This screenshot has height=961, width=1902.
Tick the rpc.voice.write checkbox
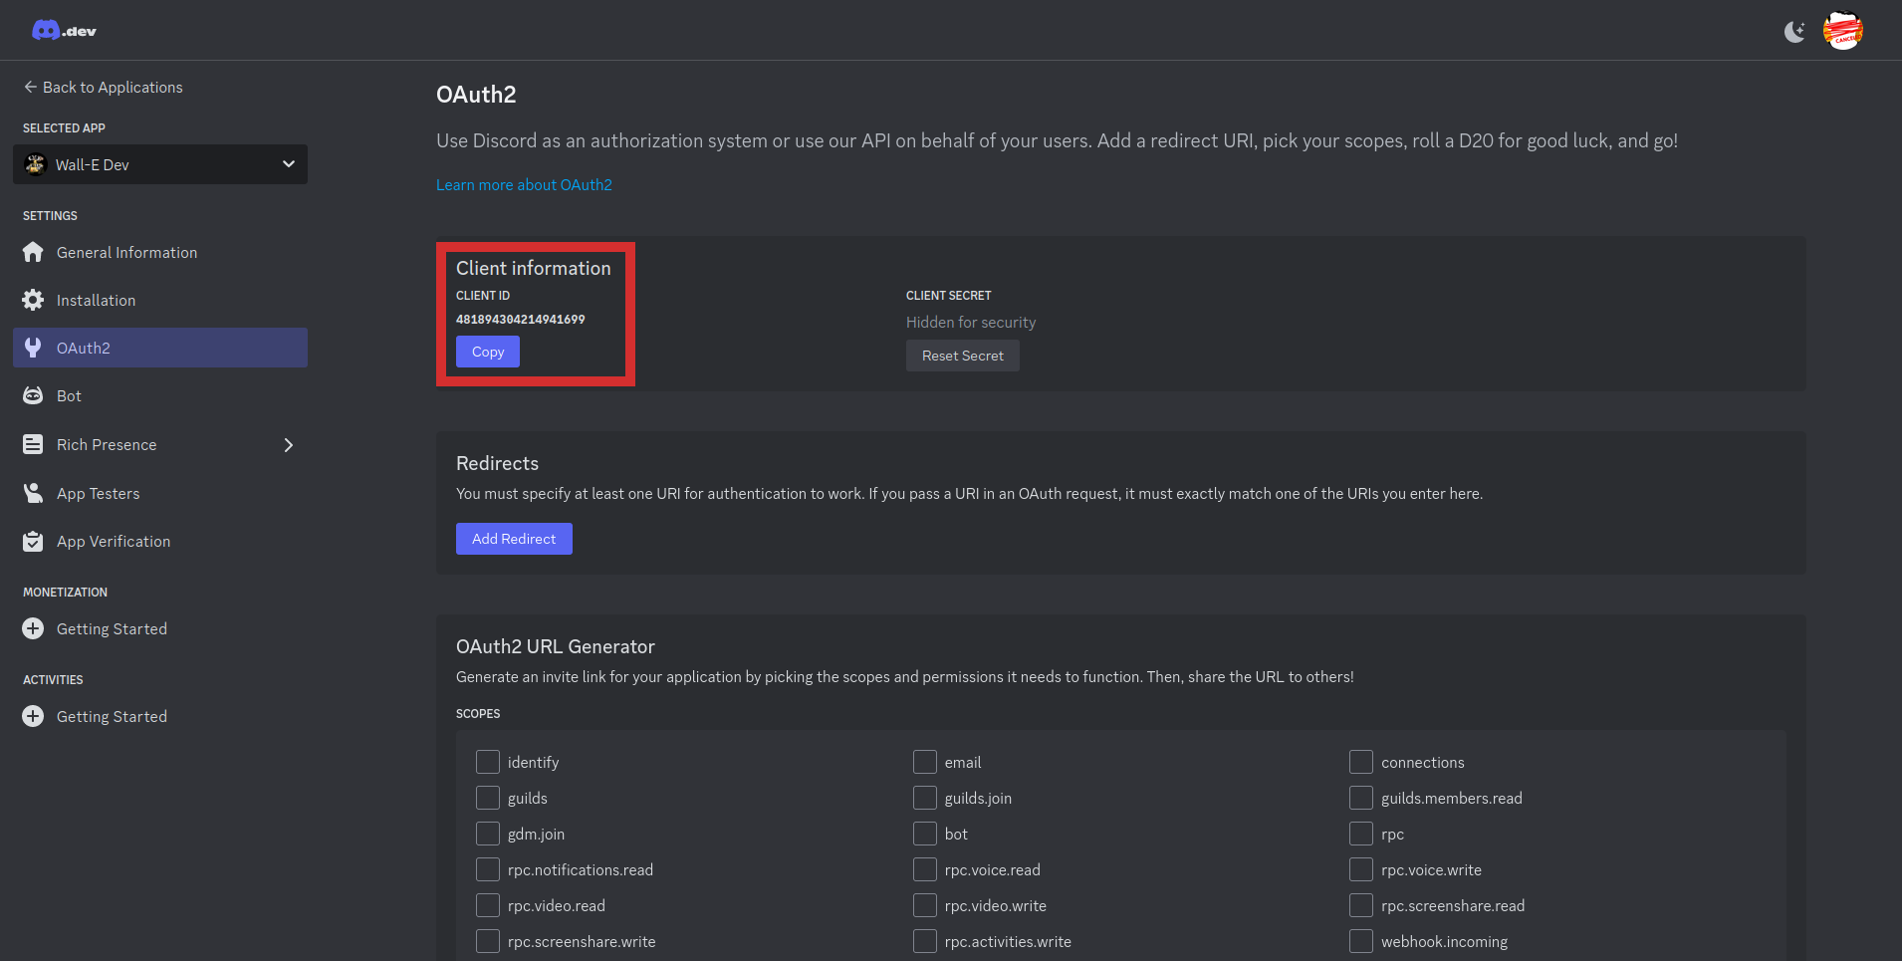point(1361,869)
